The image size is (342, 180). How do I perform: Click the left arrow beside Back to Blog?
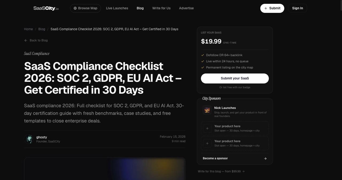[x=26, y=40]
